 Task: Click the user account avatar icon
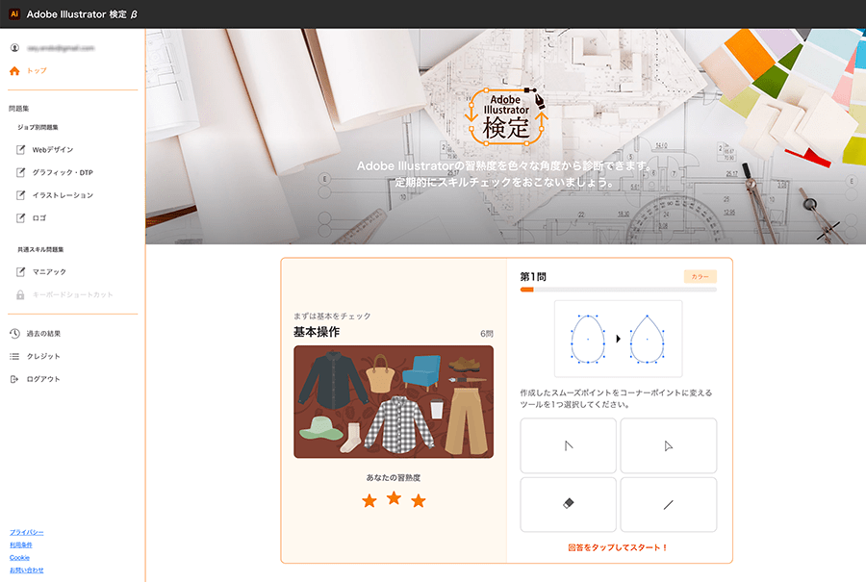(14, 48)
